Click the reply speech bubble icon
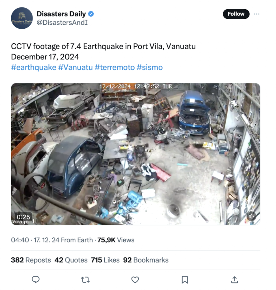 click(x=36, y=280)
